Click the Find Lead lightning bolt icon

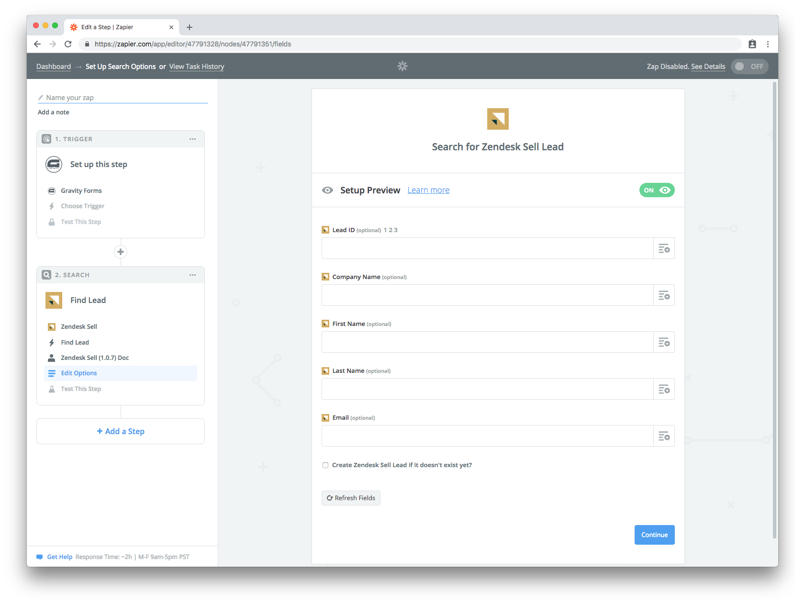coord(52,343)
